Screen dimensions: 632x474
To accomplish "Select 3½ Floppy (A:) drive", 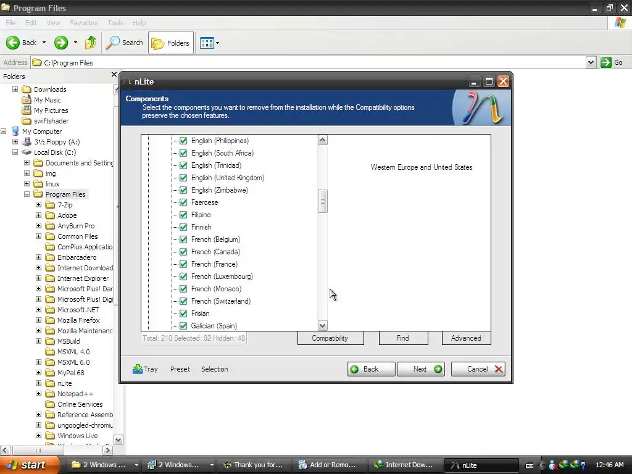I will click(57, 142).
